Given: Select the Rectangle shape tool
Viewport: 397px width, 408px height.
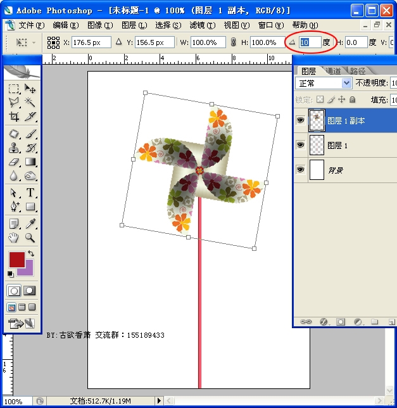Looking at the screenshot, I should (30, 207).
